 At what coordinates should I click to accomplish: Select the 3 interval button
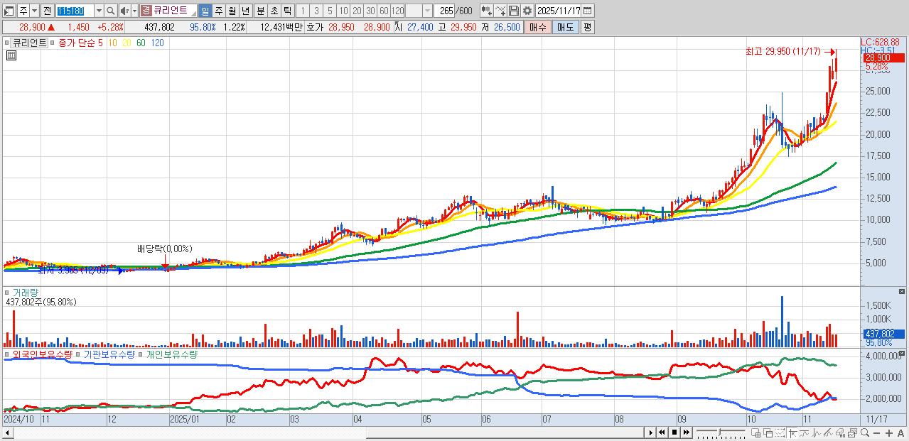pyautogui.click(x=316, y=11)
